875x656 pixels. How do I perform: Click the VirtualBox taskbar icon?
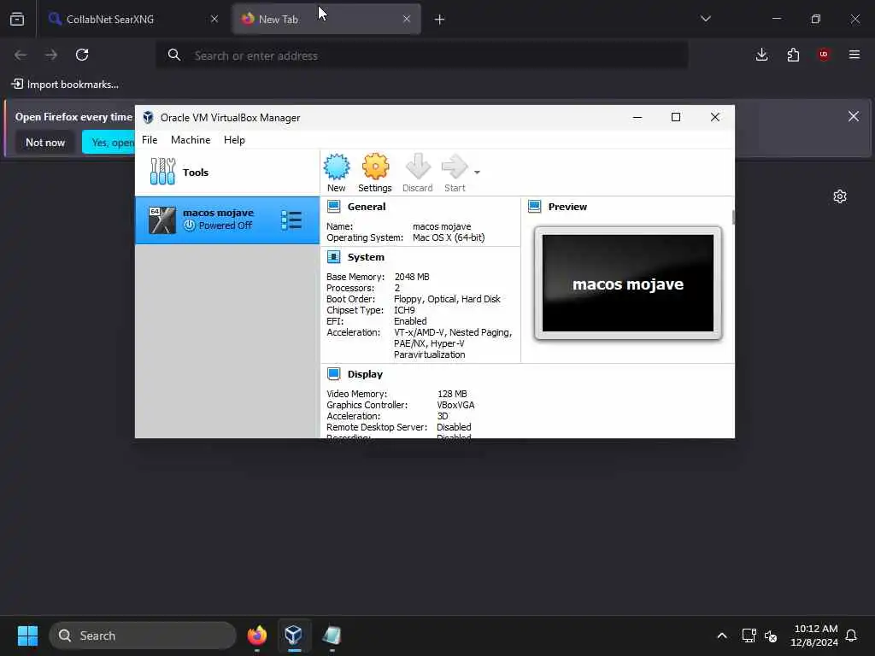pos(294,635)
